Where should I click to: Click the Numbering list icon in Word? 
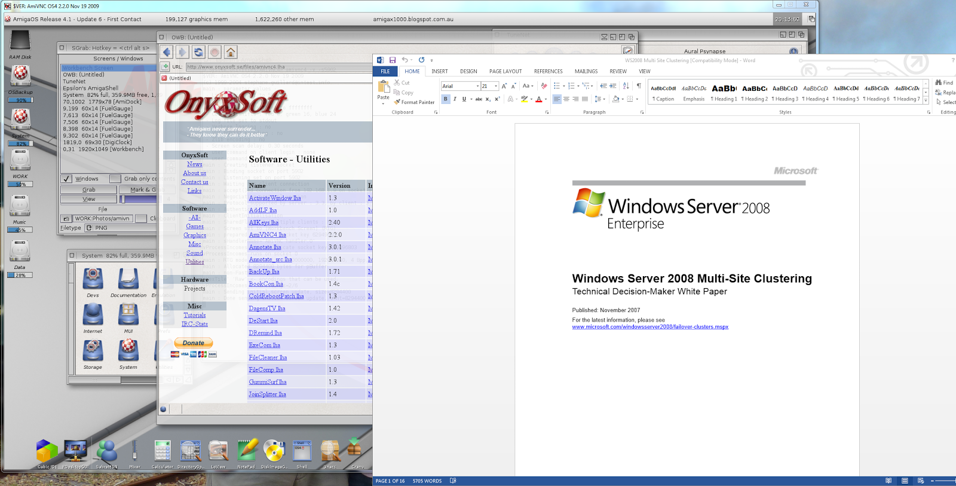pyautogui.click(x=572, y=86)
